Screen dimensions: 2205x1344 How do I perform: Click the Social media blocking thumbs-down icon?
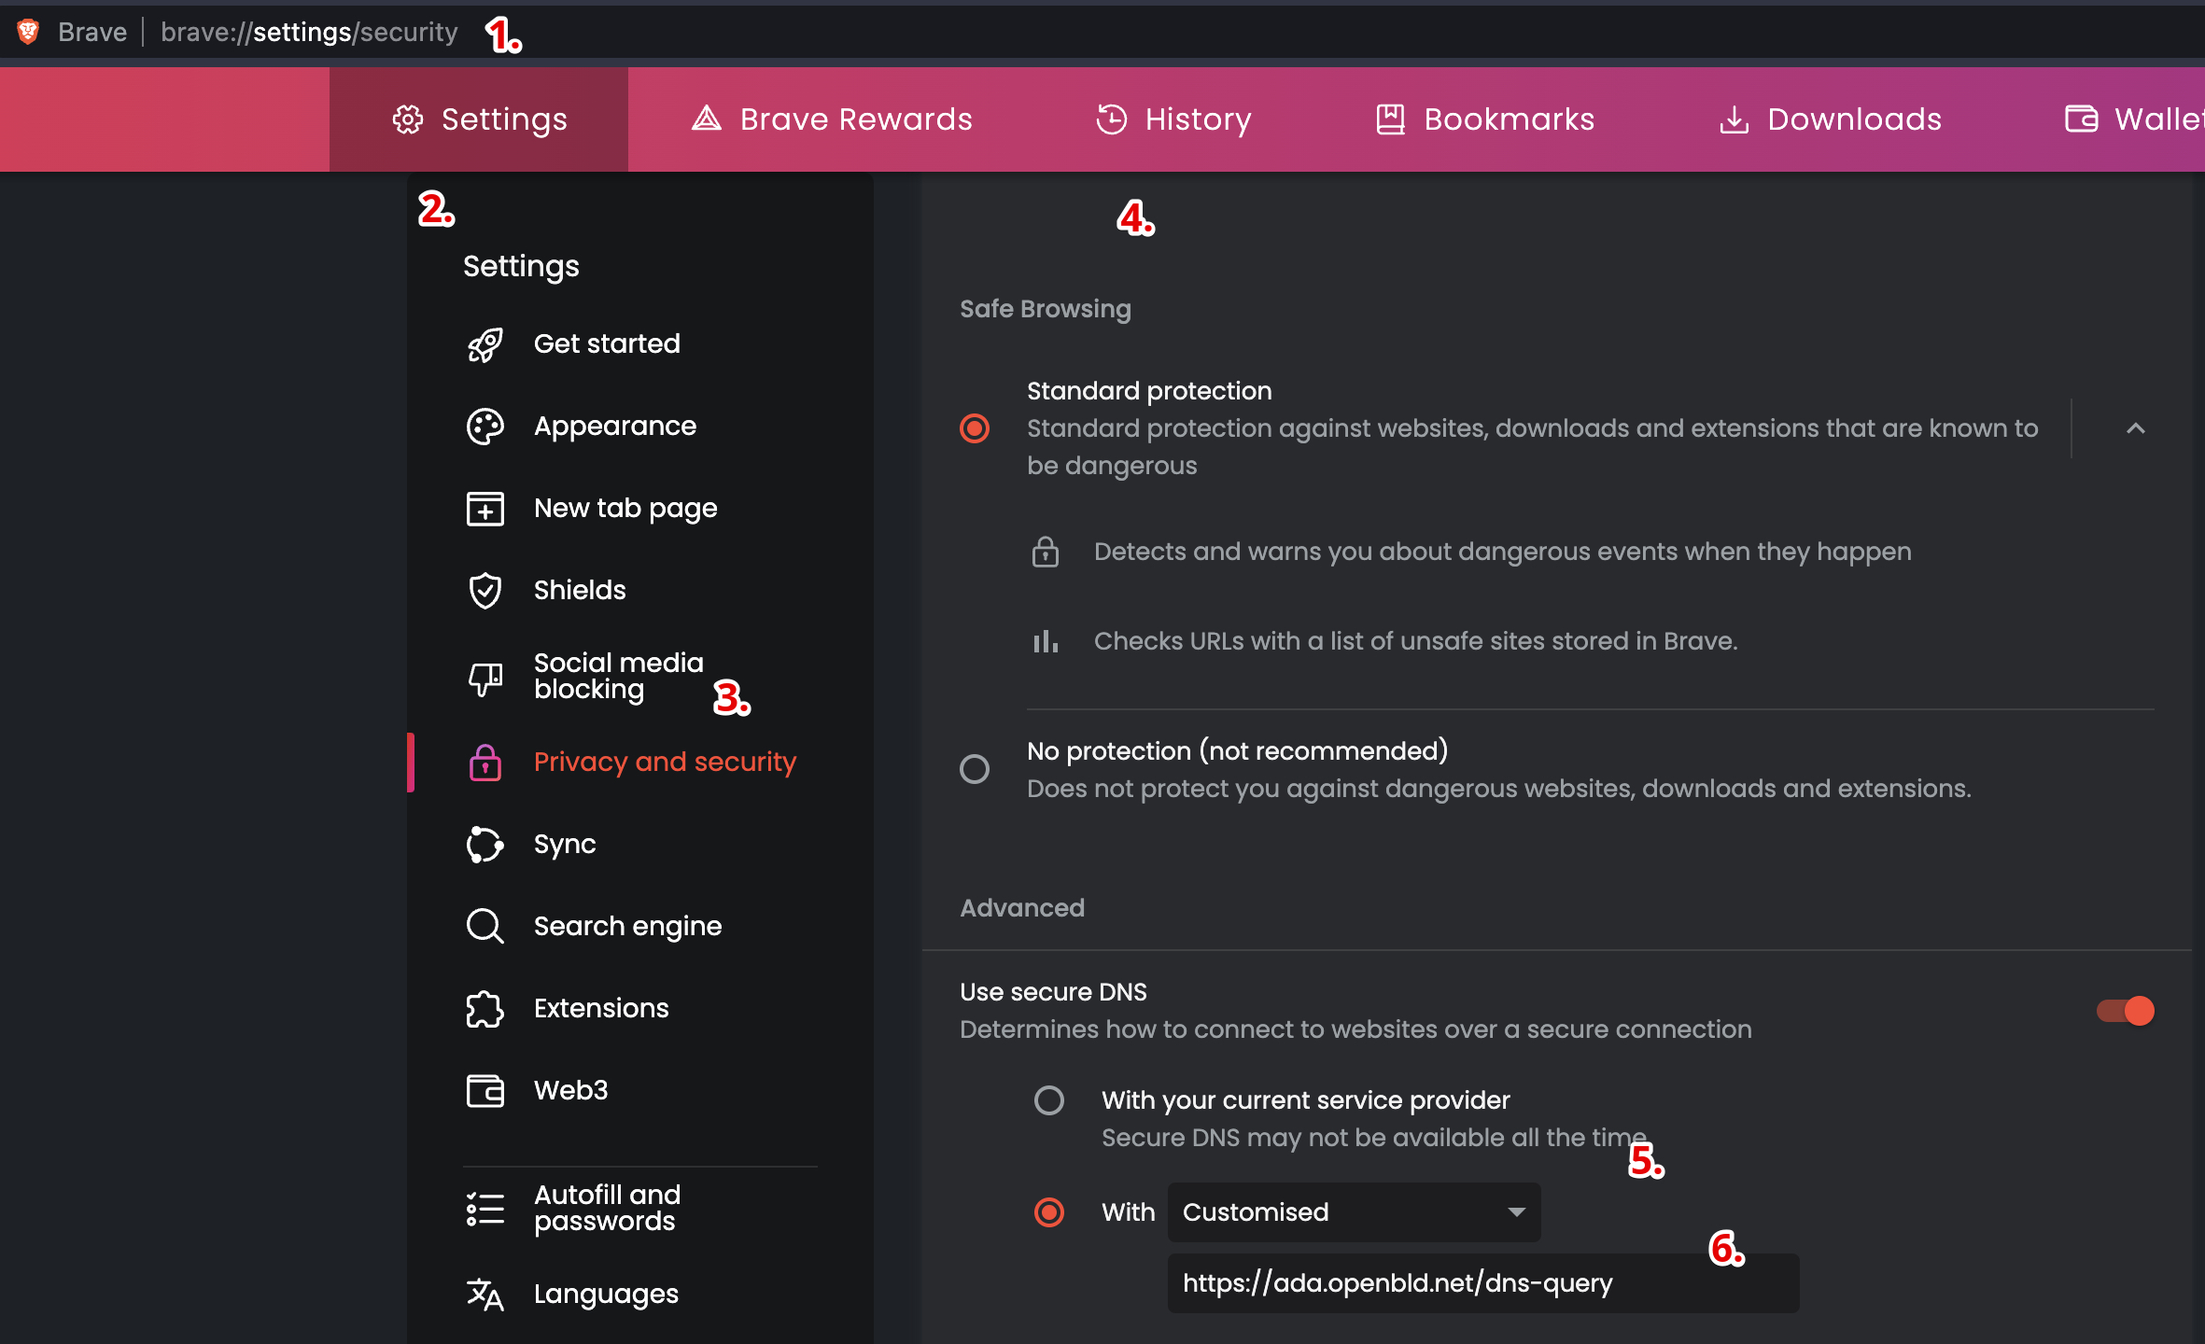click(485, 679)
